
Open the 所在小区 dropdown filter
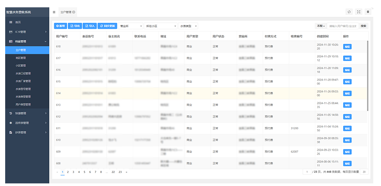pos(161,26)
